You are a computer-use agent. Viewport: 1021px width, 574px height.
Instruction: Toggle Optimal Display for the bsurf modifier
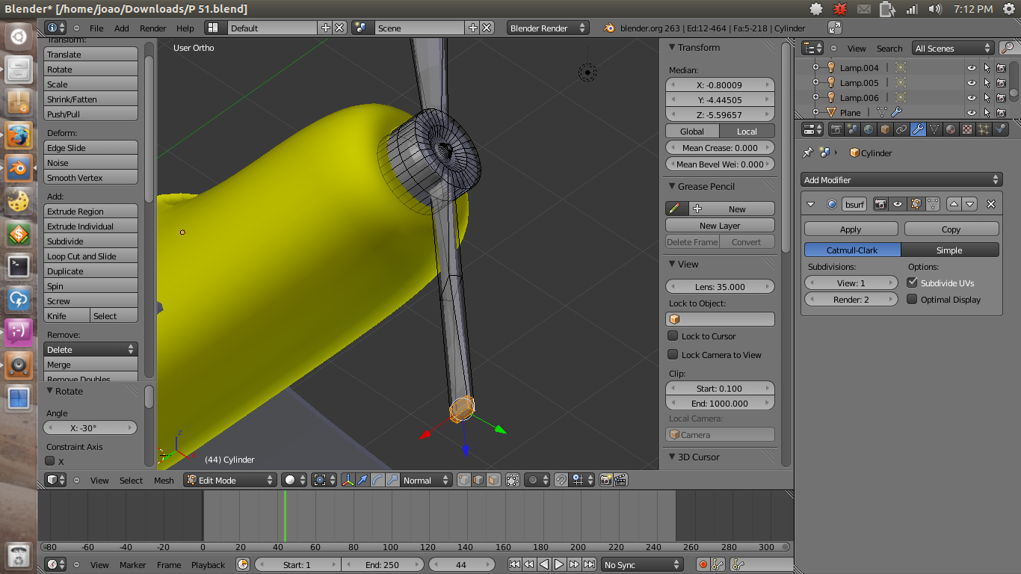pyautogui.click(x=912, y=299)
